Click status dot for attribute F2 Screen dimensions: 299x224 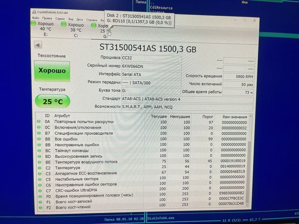[x=40, y=208]
